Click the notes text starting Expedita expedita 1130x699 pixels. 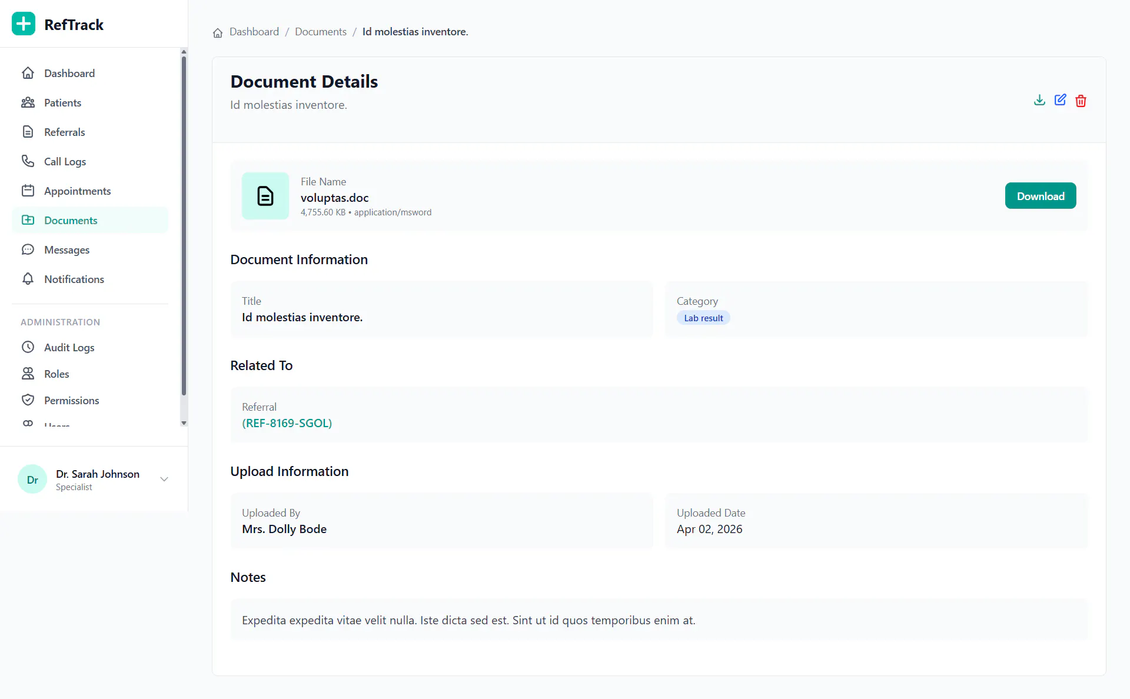(x=468, y=620)
